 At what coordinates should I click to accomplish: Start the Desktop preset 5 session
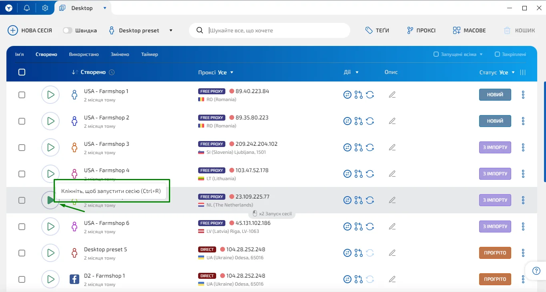tap(50, 253)
